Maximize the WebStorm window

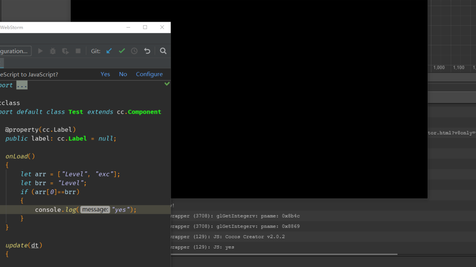(x=145, y=27)
